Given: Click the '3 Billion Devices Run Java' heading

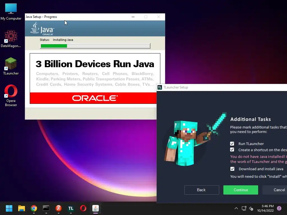Looking at the screenshot, I should (x=95, y=64).
